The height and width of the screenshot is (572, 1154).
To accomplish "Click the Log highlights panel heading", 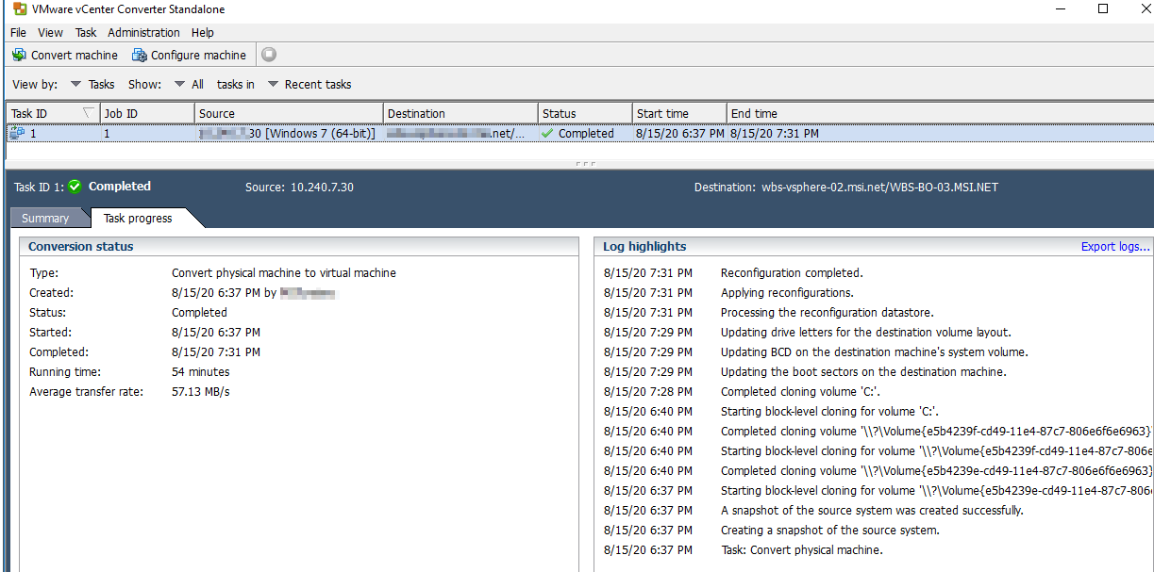I will pyautogui.click(x=644, y=247).
